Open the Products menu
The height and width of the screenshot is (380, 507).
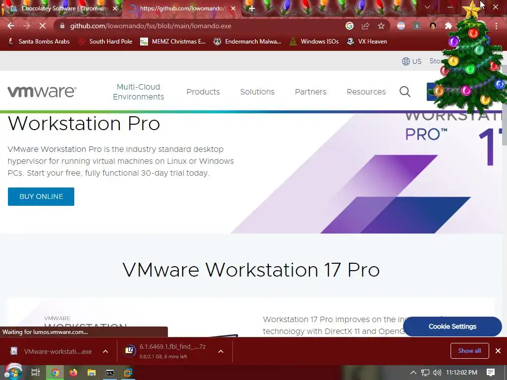click(203, 92)
